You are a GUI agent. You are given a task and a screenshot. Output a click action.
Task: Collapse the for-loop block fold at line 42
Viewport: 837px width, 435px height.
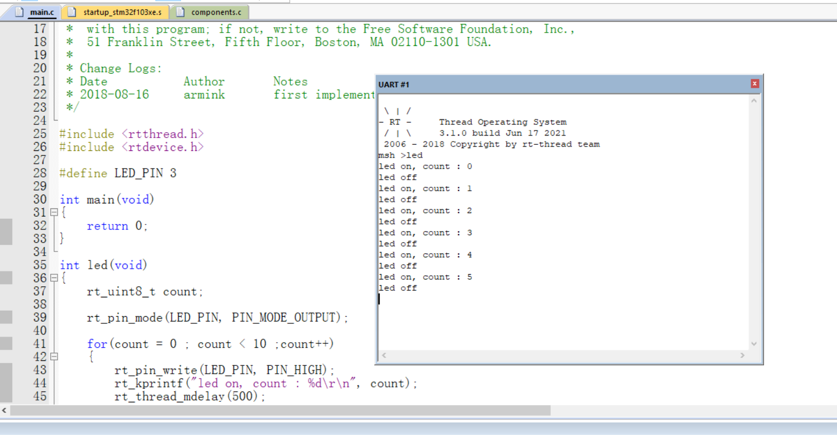click(53, 357)
